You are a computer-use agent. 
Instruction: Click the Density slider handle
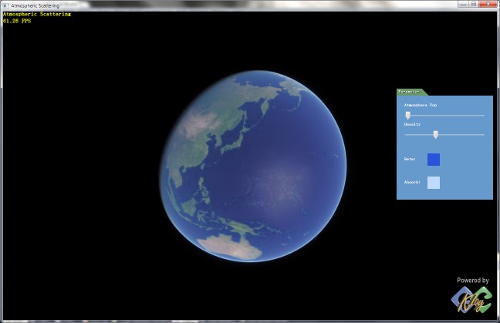point(435,134)
